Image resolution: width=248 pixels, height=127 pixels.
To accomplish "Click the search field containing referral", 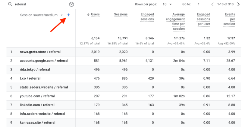I will (x=39, y=4).
